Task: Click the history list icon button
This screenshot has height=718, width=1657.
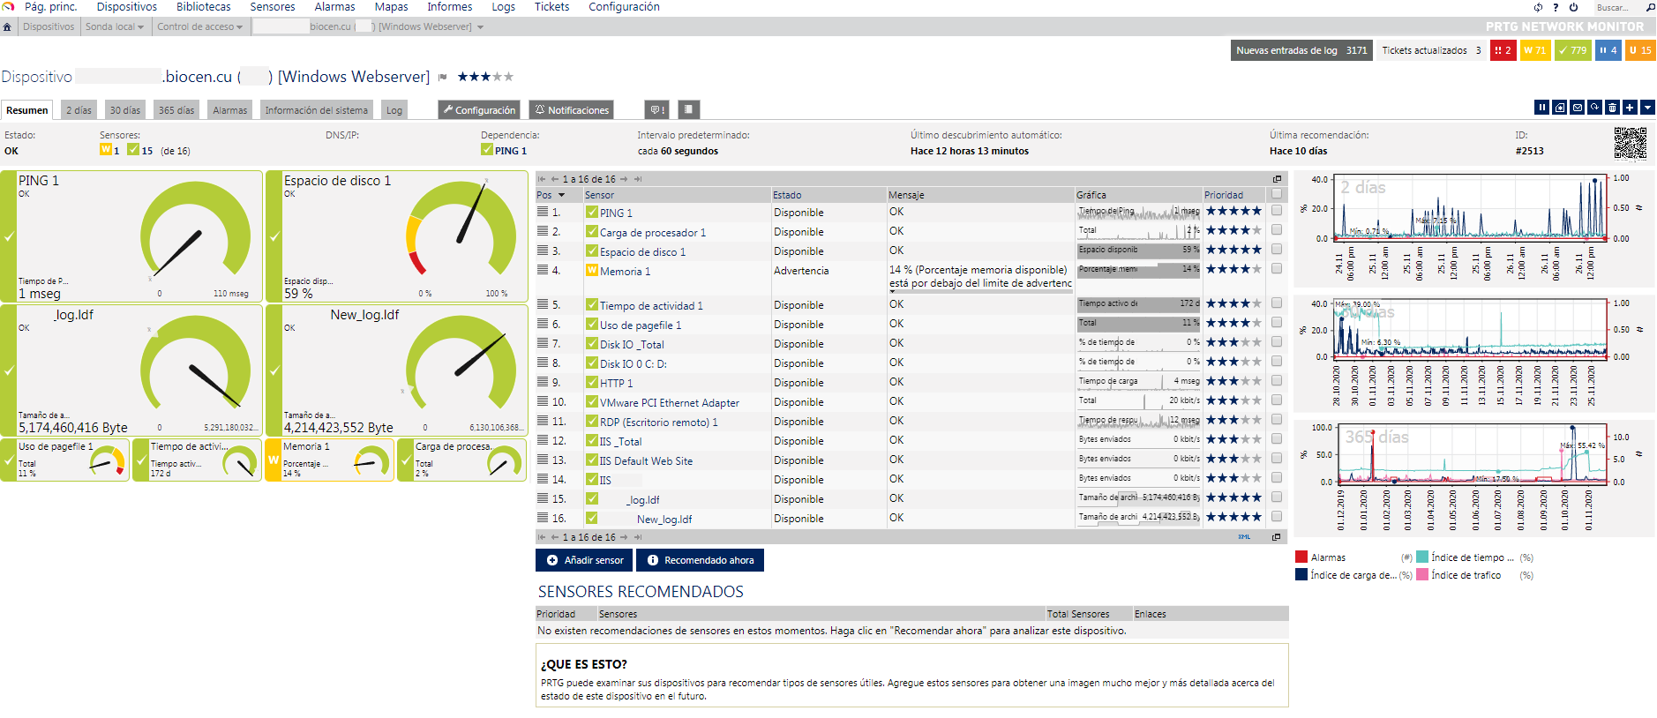Action: pos(688,110)
